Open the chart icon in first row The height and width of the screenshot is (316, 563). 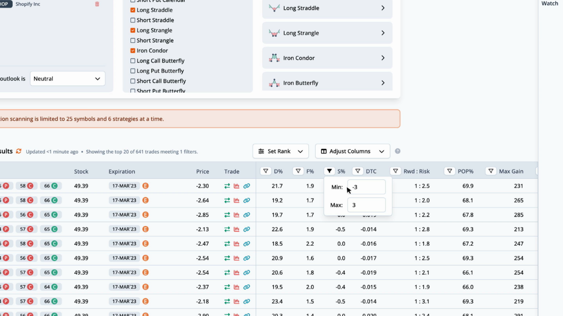[x=237, y=186]
